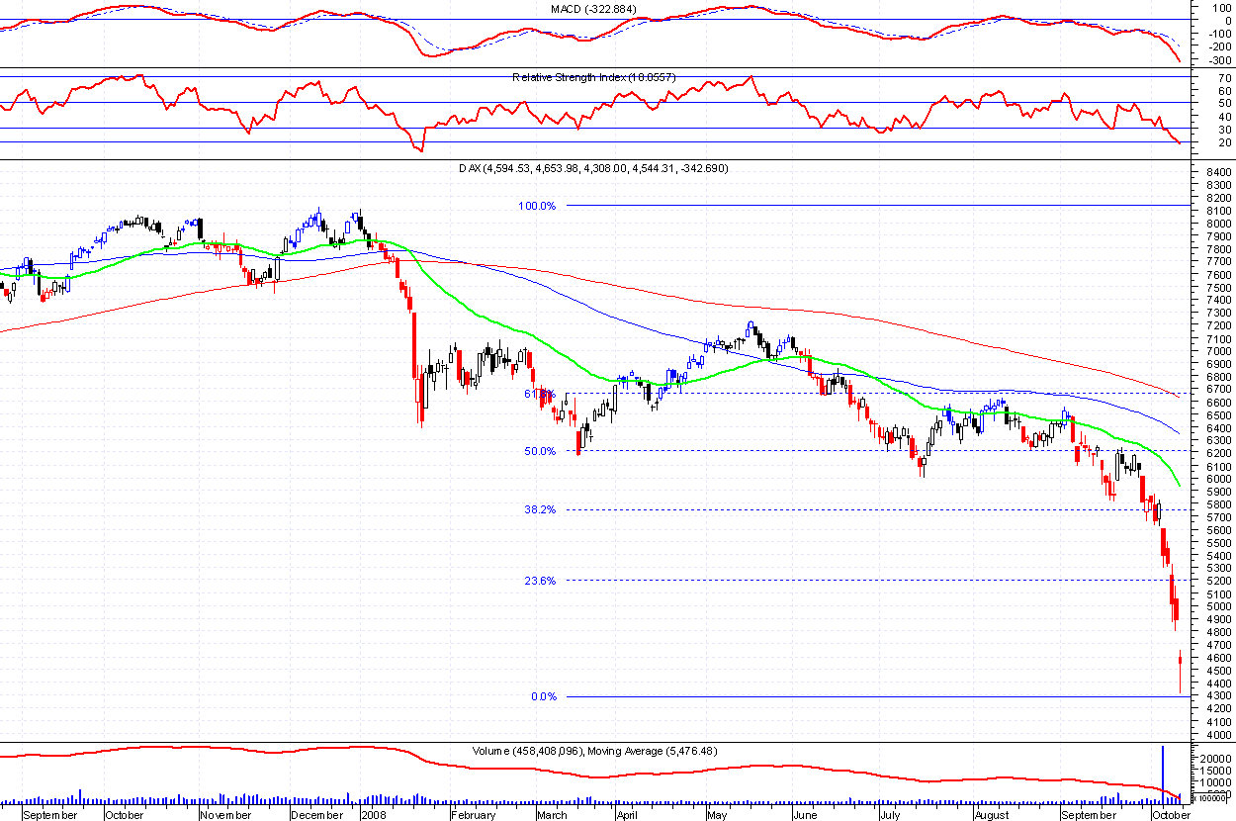This screenshot has height=821, width=1236.
Task: Select the last red candlestick near 4500
Action: tap(1180, 671)
